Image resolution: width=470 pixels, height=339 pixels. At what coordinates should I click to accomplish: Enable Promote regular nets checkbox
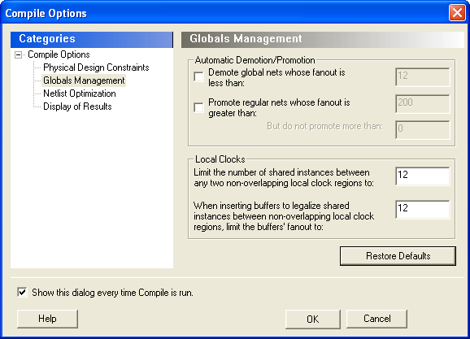point(198,107)
